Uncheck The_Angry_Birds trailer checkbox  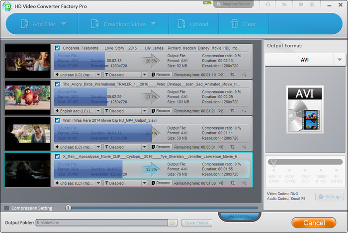(58, 84)
